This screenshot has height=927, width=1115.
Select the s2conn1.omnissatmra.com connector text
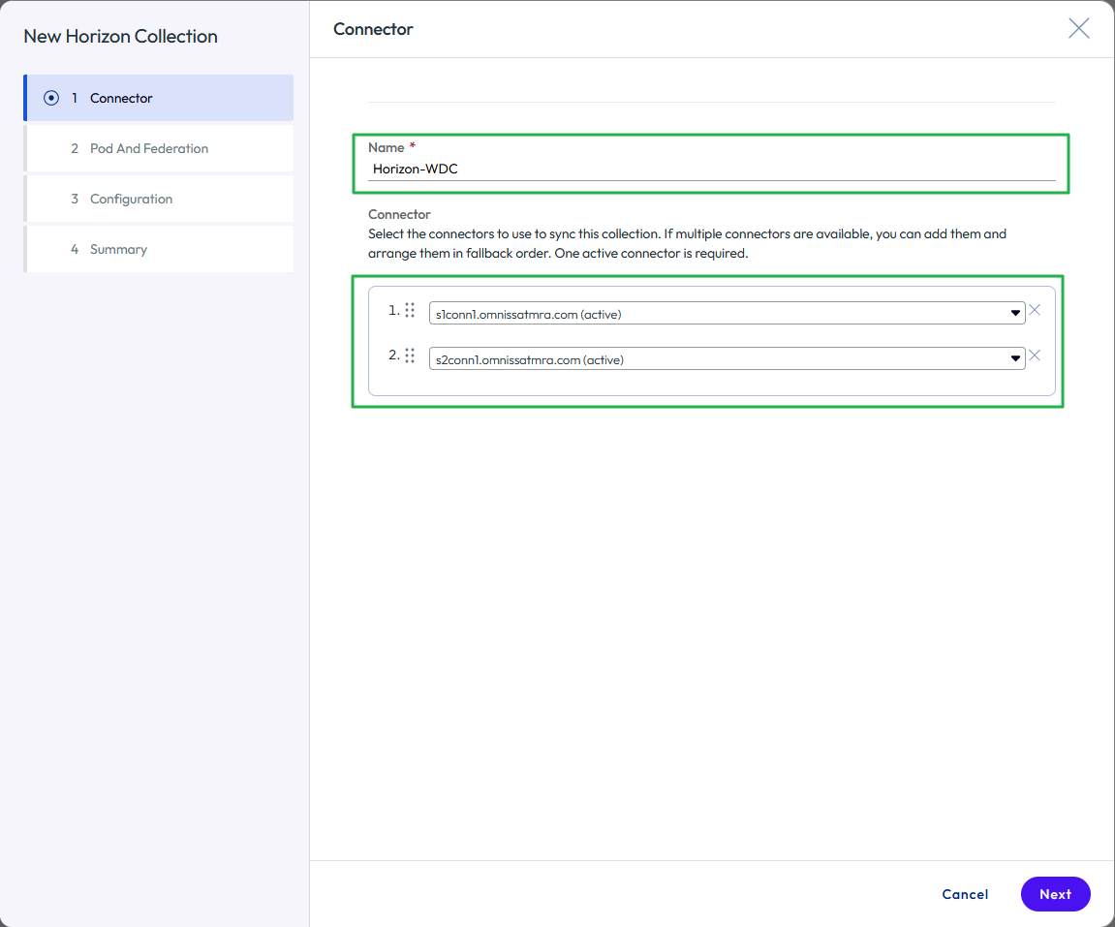(x=530, y=359)
